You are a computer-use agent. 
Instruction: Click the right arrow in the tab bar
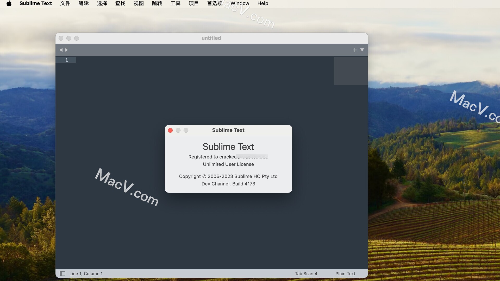(67, 50)
